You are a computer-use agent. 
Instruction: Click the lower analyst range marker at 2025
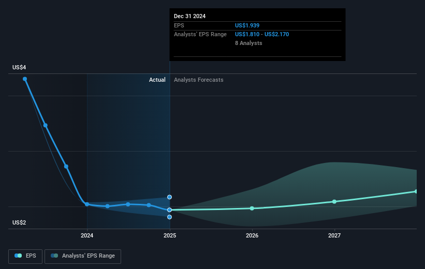pyautogui.click(x=169, y=217)
